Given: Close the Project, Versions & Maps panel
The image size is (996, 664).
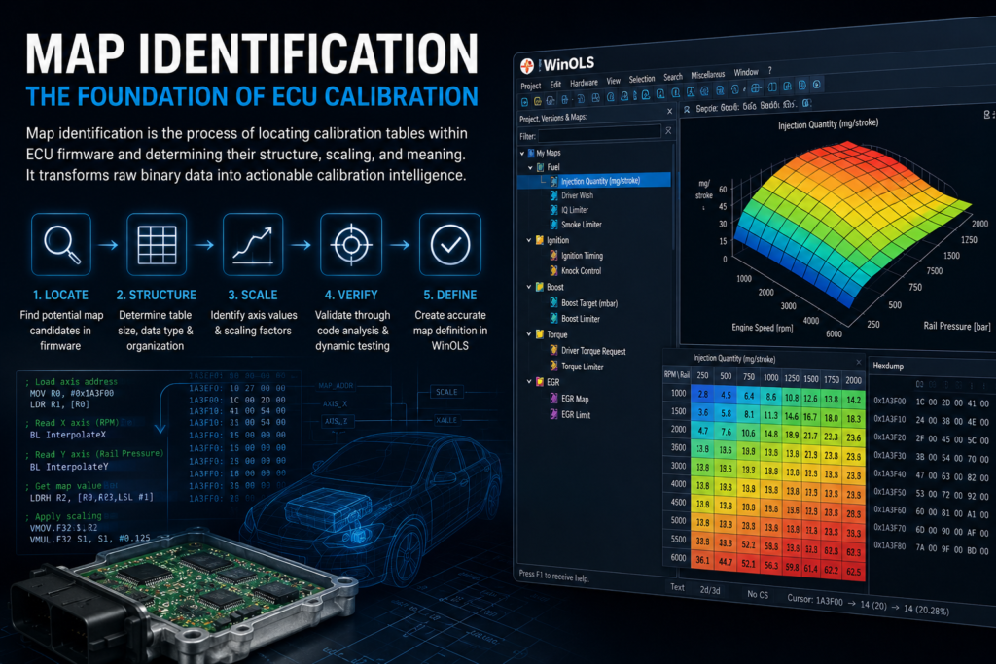Looking at the screenshot, I should pyautogui.click(x=669, y=111).
